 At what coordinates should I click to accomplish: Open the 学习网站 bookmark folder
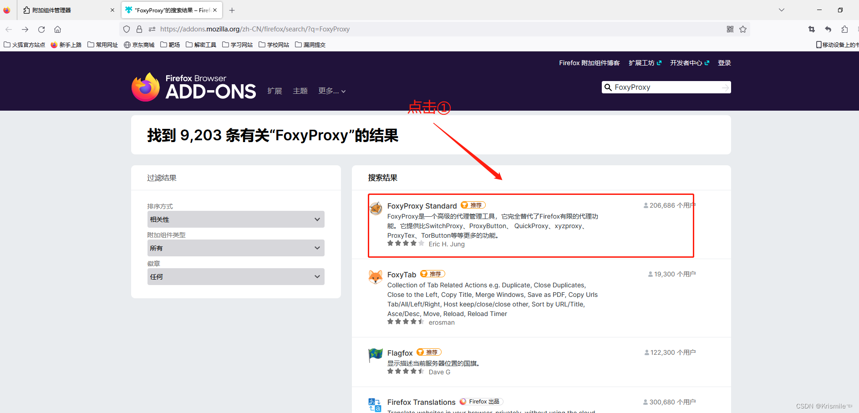click(238, 45)
